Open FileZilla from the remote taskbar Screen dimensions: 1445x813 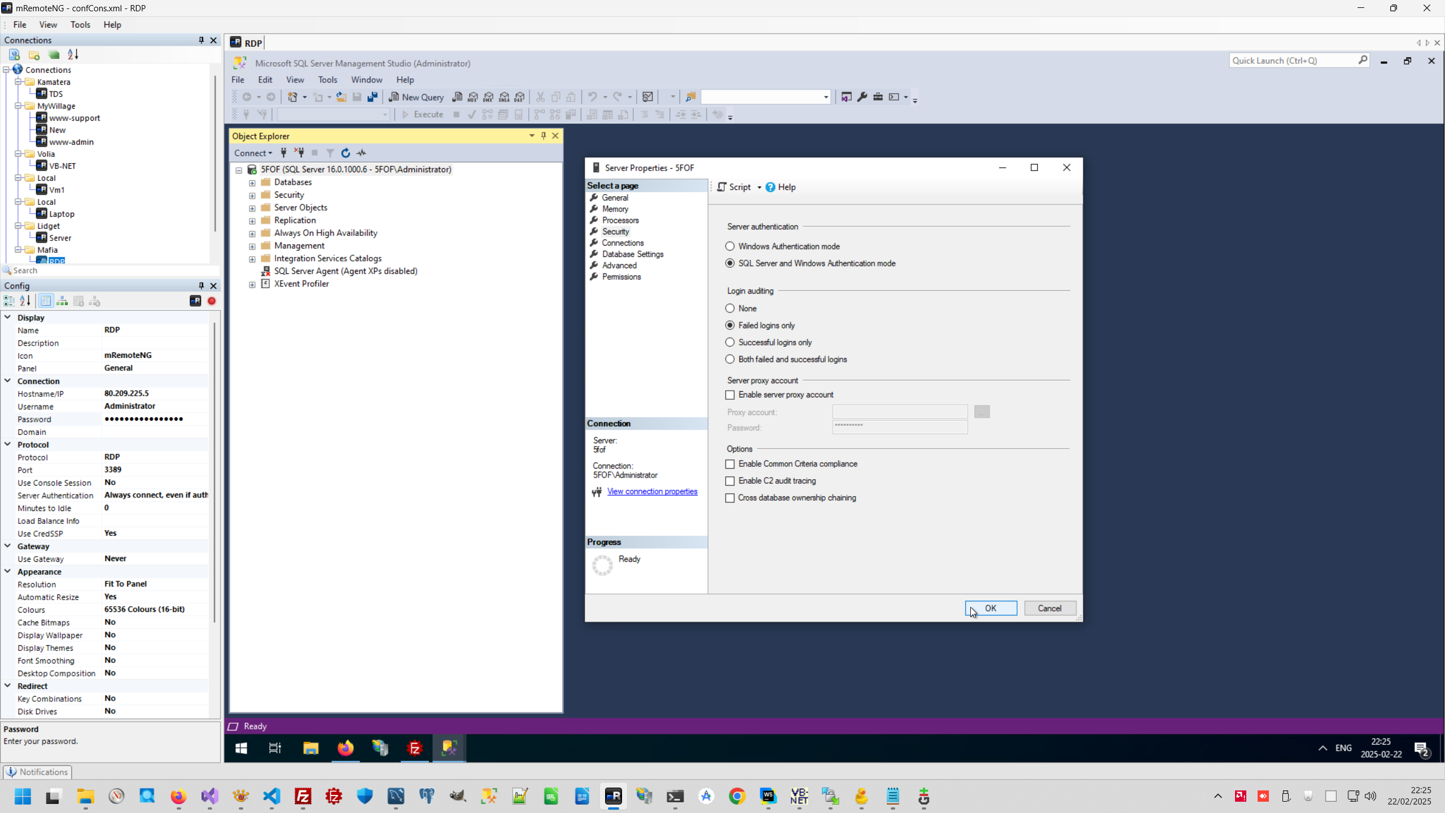pos(415,748)
